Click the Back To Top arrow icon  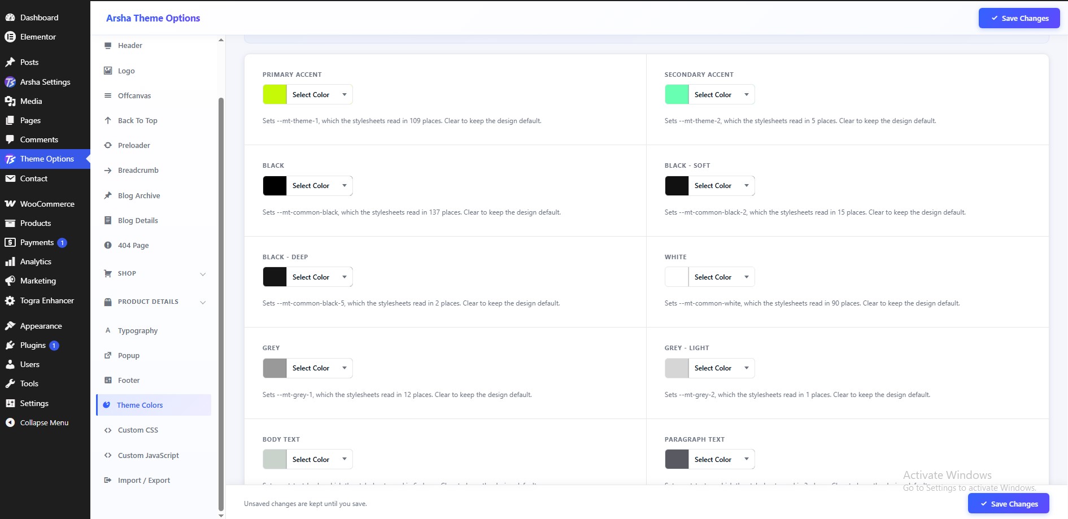click(x=108, y=120)
